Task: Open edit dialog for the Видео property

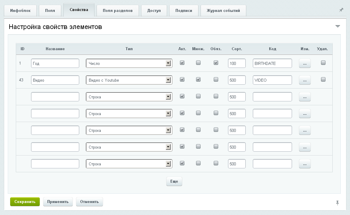Action: click(x=305, y=80)
